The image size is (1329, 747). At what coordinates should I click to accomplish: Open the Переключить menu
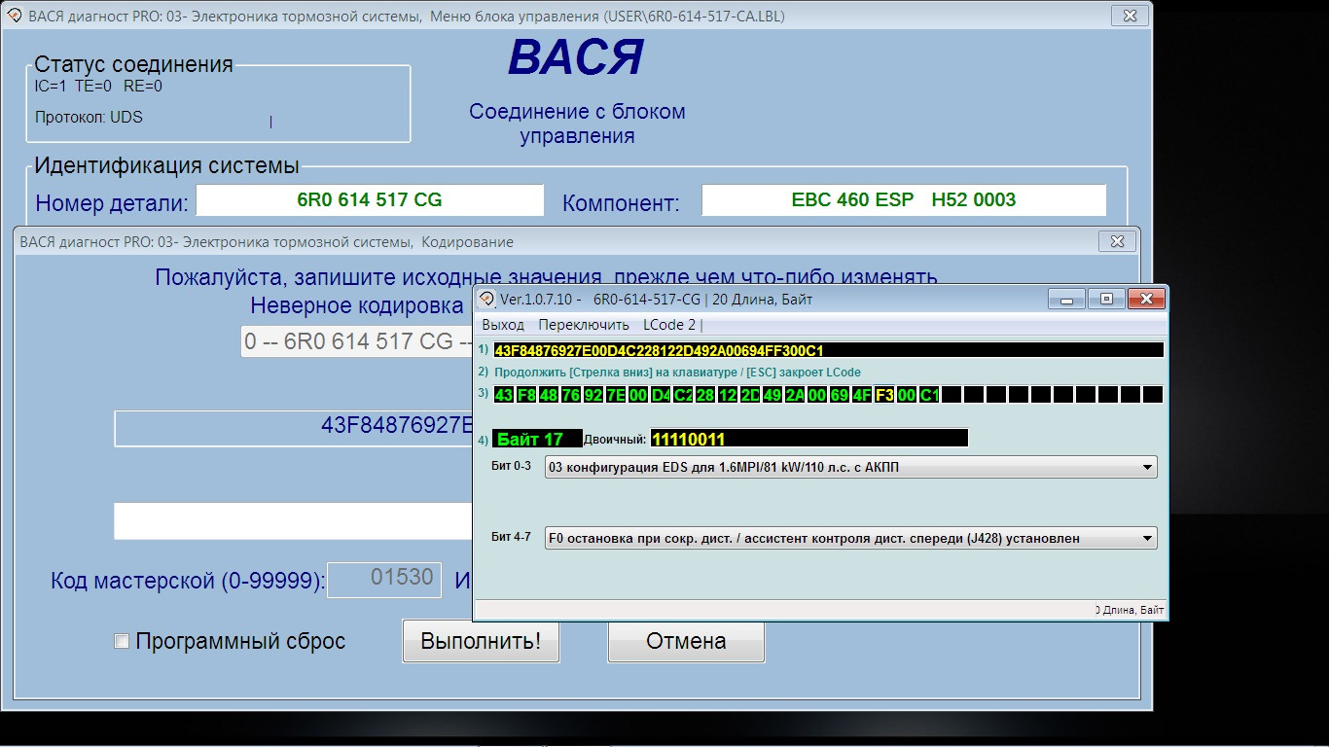tap(584, 325)
